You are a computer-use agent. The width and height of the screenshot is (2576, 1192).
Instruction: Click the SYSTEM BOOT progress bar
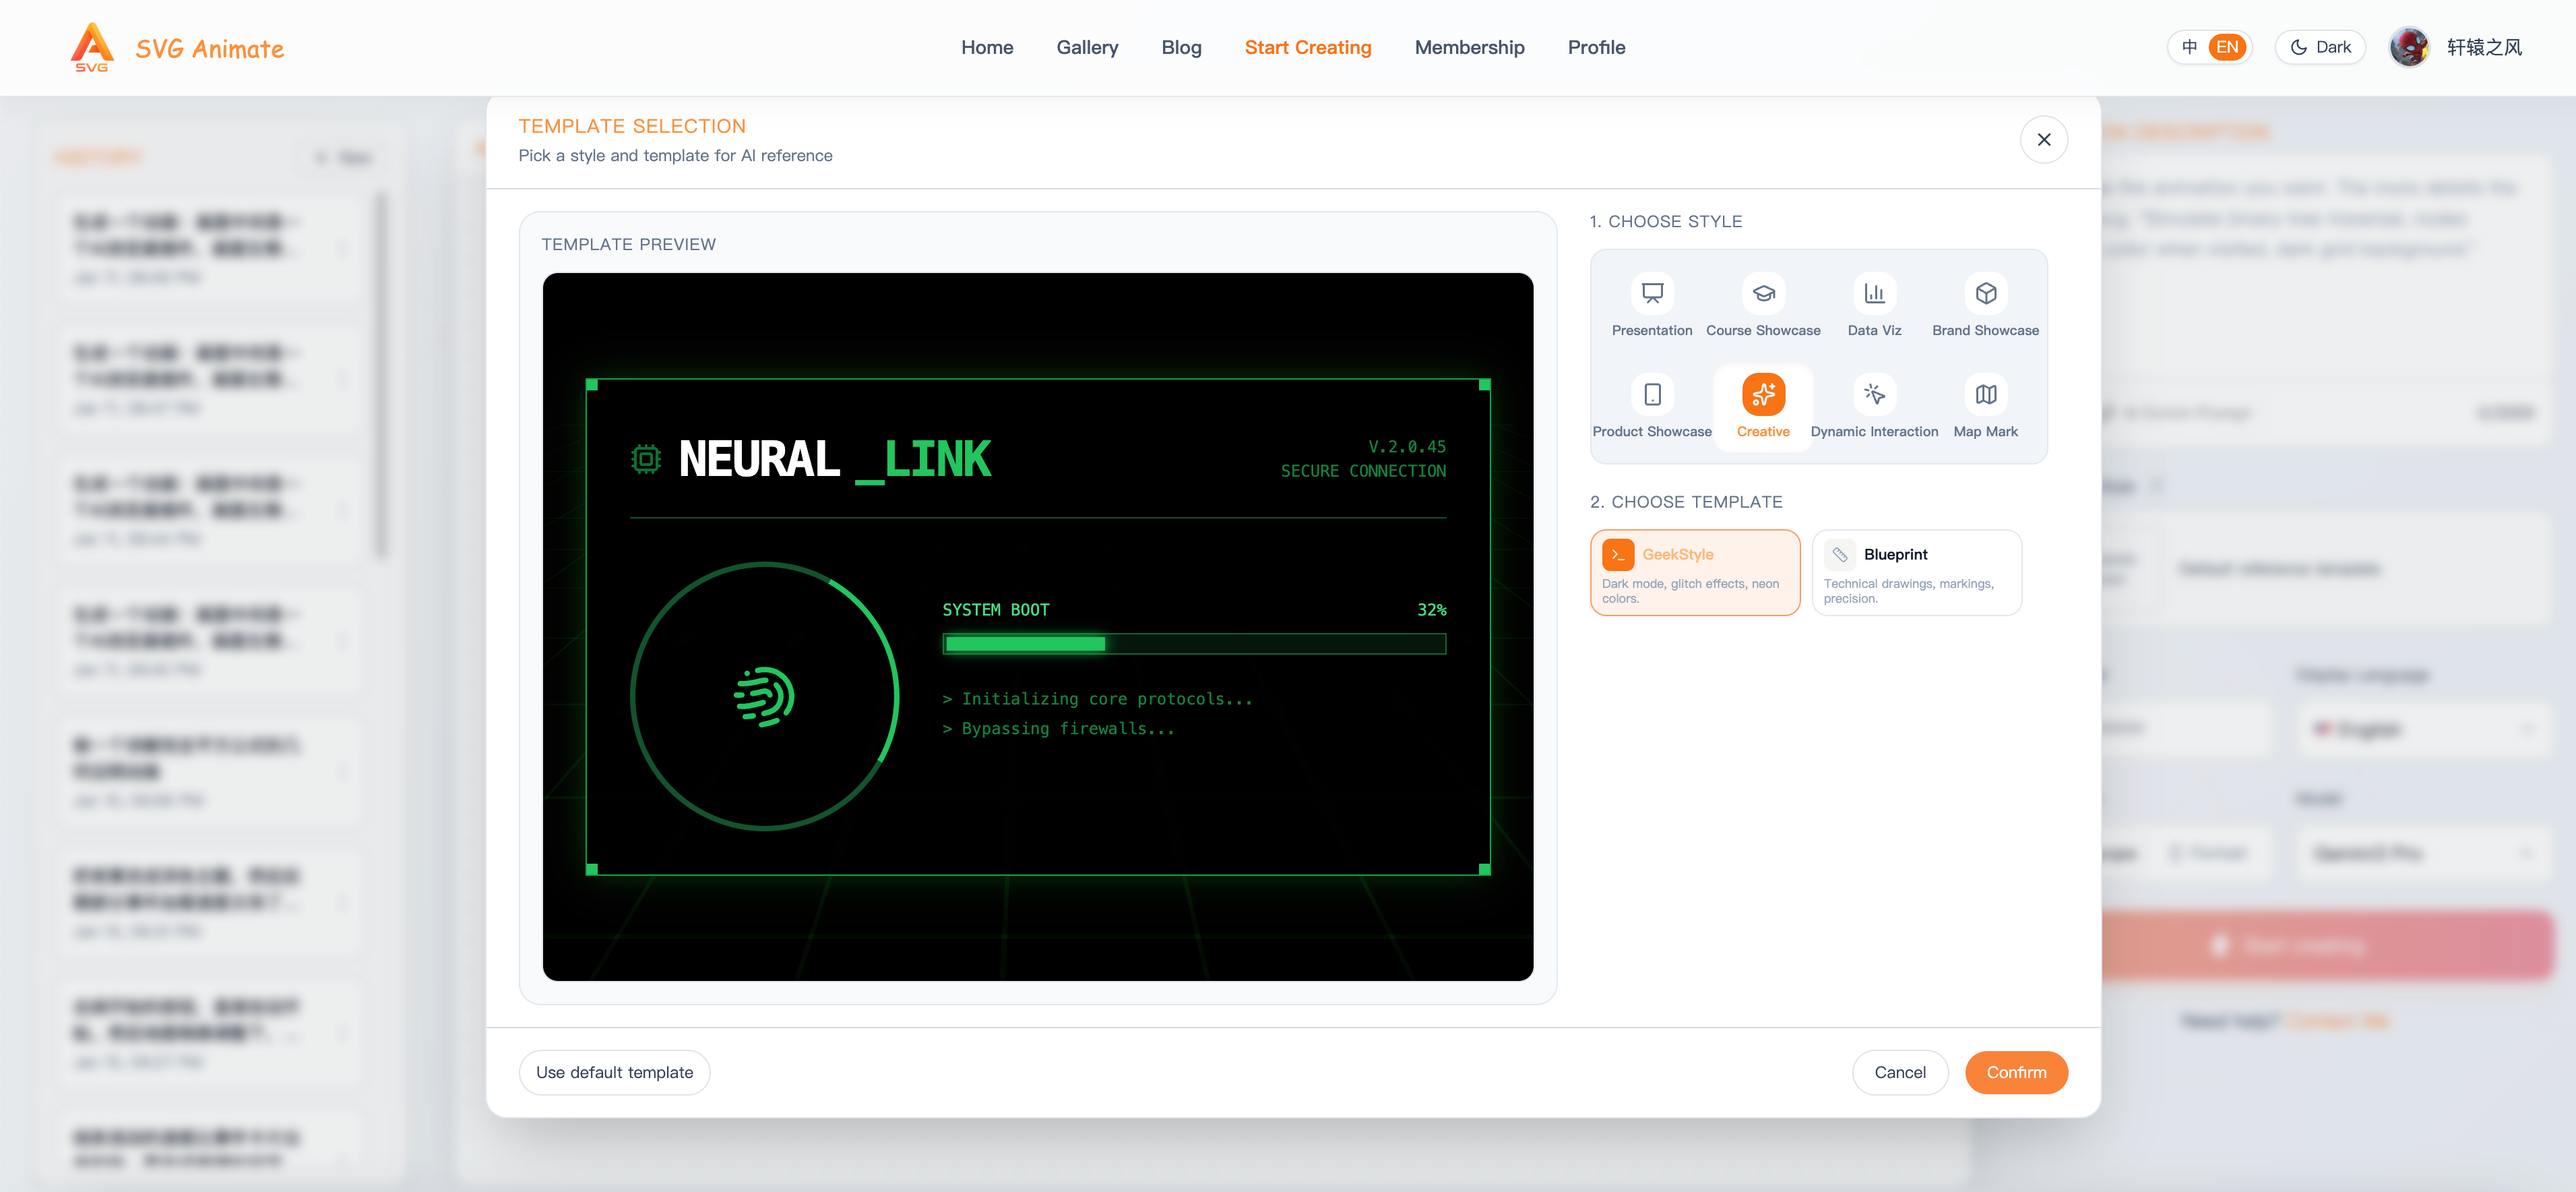[x=1194, y=645]
